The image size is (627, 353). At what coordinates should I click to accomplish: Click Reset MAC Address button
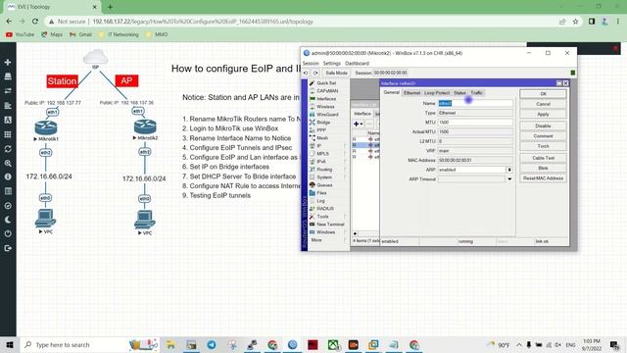pyautogui.click(x=543, y=178)
